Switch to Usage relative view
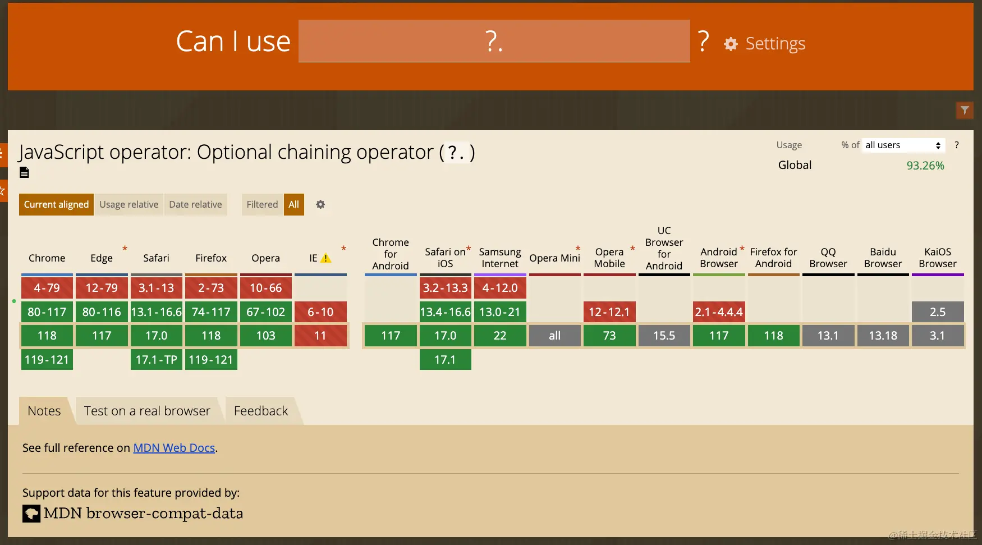982x545 pixels. click(129, 204)
